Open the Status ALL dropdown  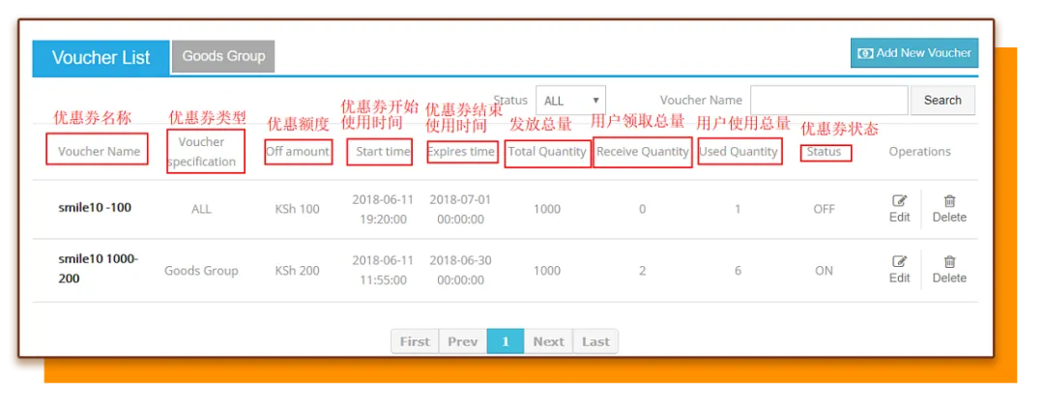point(570,101)
